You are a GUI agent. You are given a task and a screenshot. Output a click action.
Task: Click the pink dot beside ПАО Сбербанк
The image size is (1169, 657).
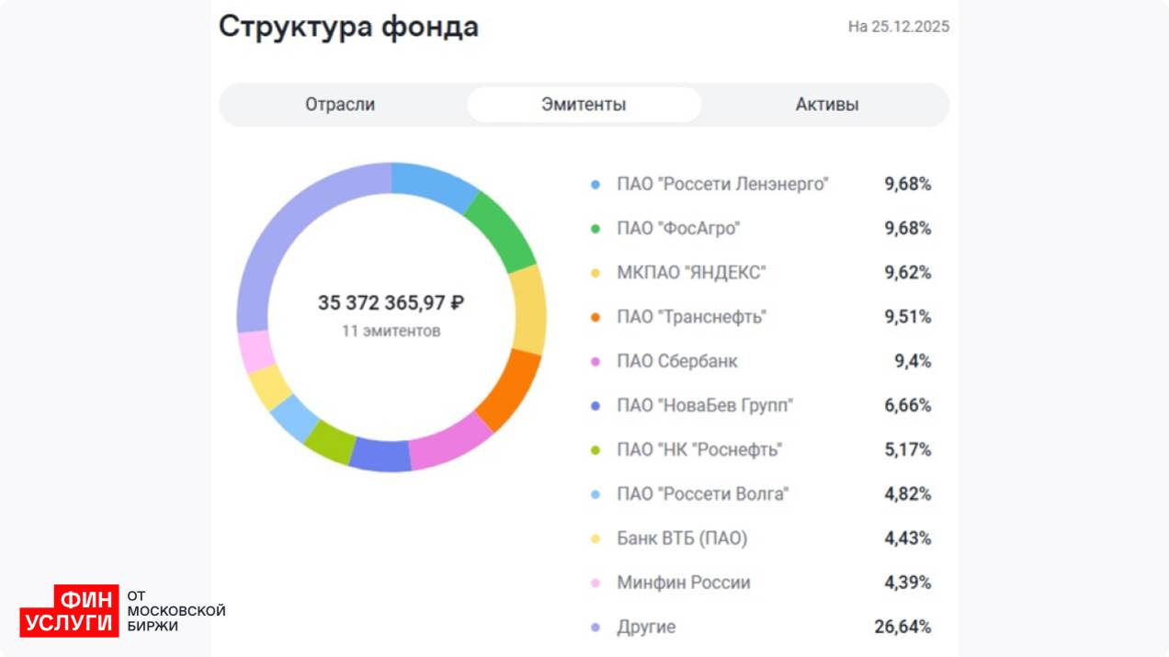596,362
